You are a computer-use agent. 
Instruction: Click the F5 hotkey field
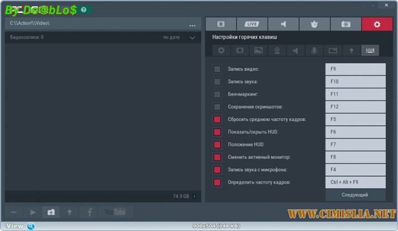point(355,119)
